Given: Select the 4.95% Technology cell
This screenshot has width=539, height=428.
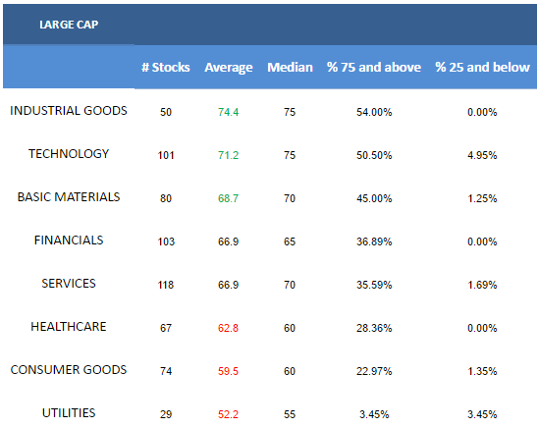Looking at the screenshot, I should click(482, 155).
